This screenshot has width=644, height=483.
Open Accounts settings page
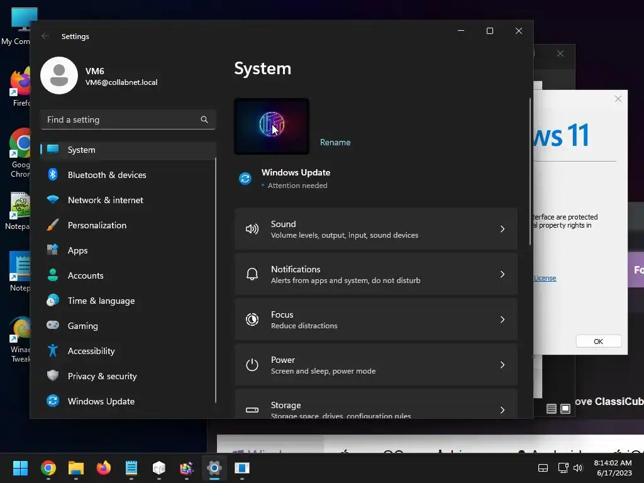pos(128,275)
